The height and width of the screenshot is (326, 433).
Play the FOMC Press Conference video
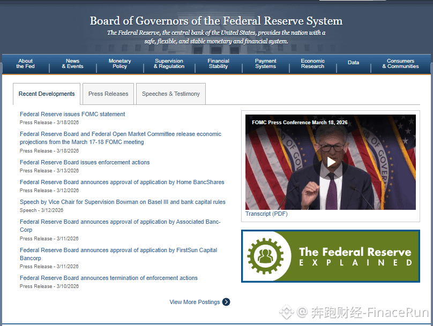click(x=331, y=162)
